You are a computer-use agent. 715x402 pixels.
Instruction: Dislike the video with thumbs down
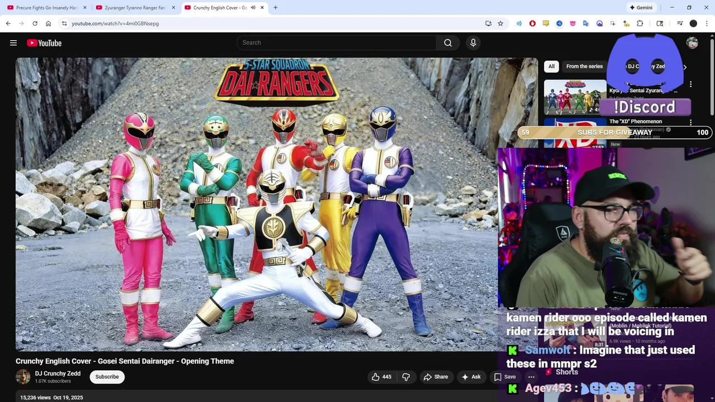point(406,377)
